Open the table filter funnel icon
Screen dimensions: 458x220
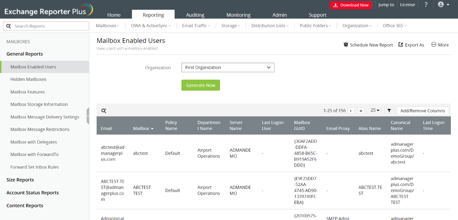click(389, 111)
